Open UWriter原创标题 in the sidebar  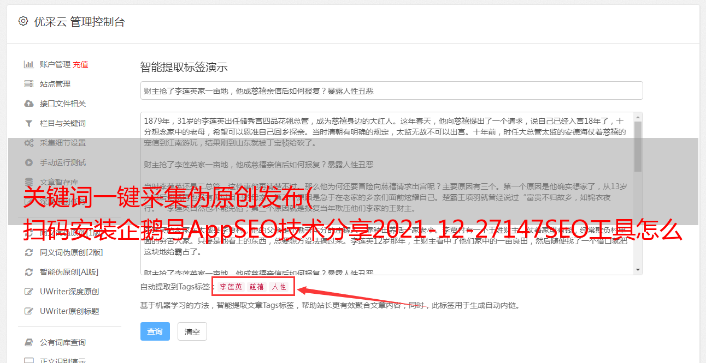click(69, 311)
